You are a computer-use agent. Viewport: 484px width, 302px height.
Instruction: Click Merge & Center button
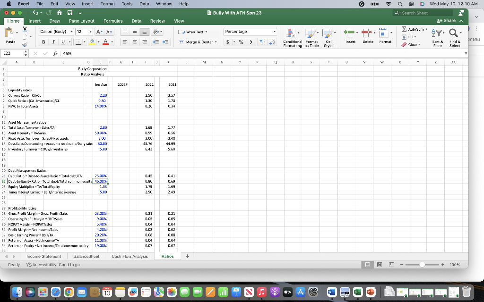196,42
